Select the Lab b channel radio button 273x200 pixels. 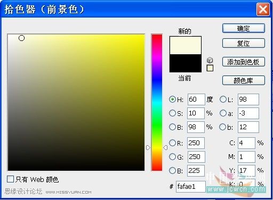pyautogui.click(x=223, y=127)
